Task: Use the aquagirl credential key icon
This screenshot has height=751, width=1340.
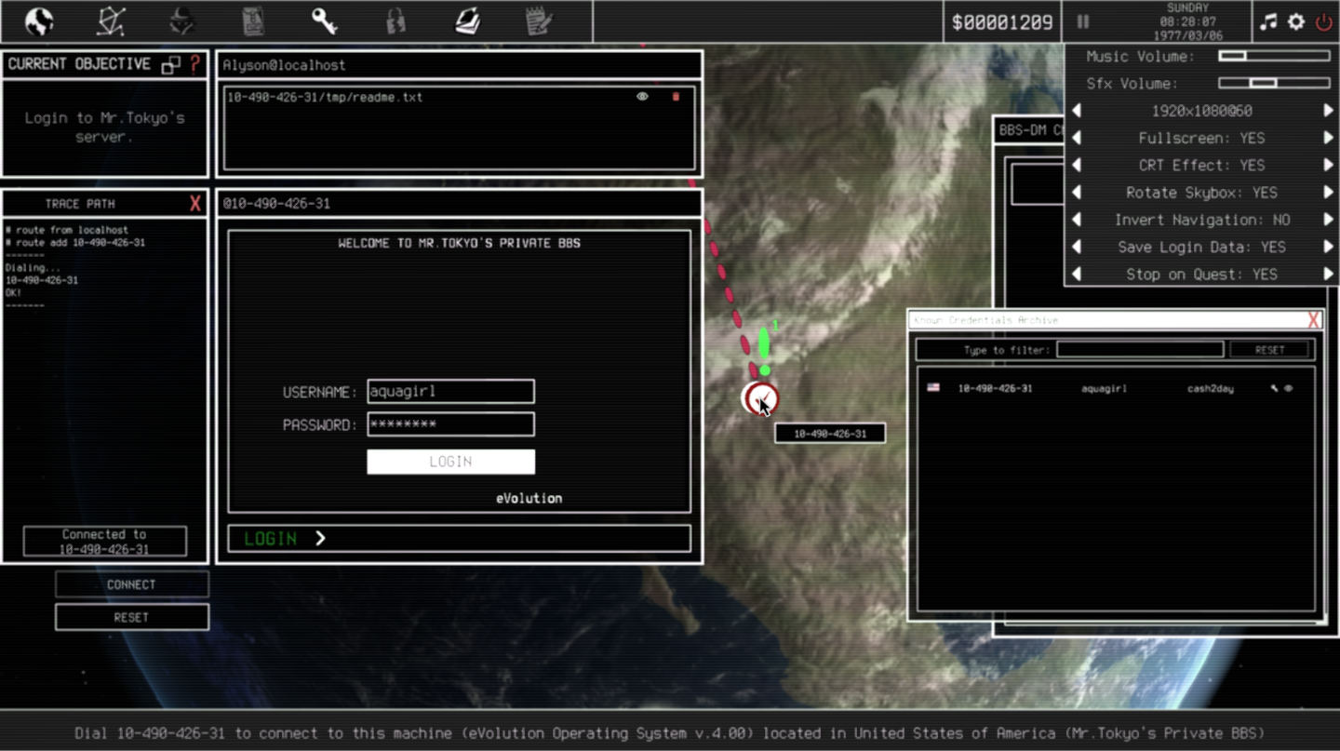Action: [1274, 388]
